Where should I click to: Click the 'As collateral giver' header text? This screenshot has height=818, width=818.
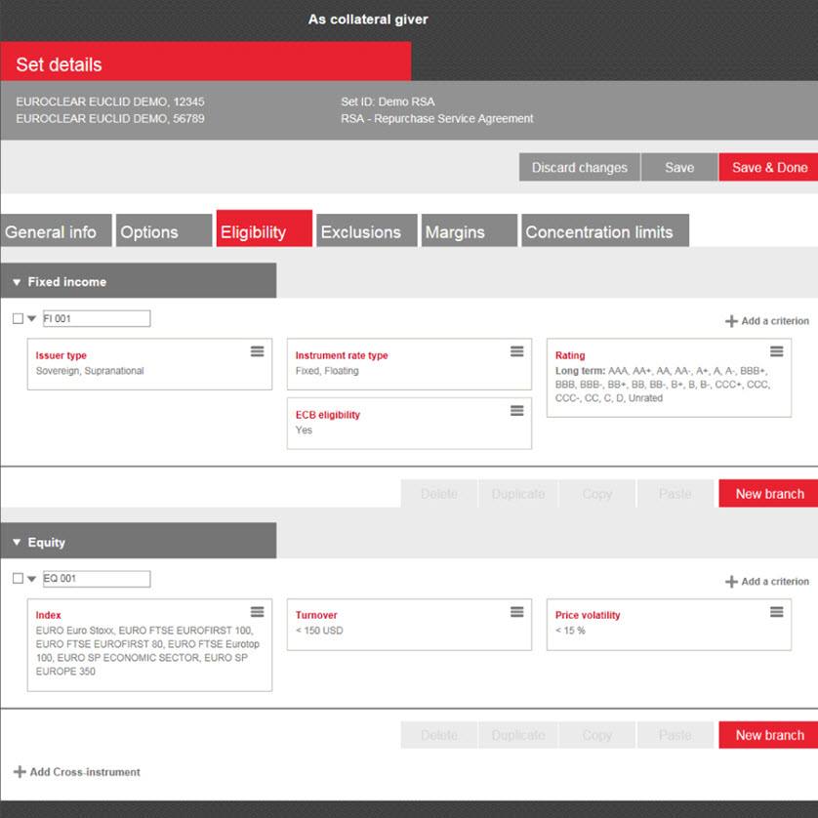point(368,20)
